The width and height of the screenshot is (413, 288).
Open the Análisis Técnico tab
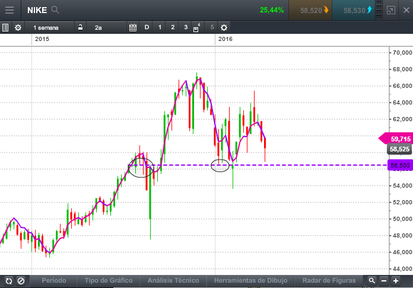click(173, 280)
